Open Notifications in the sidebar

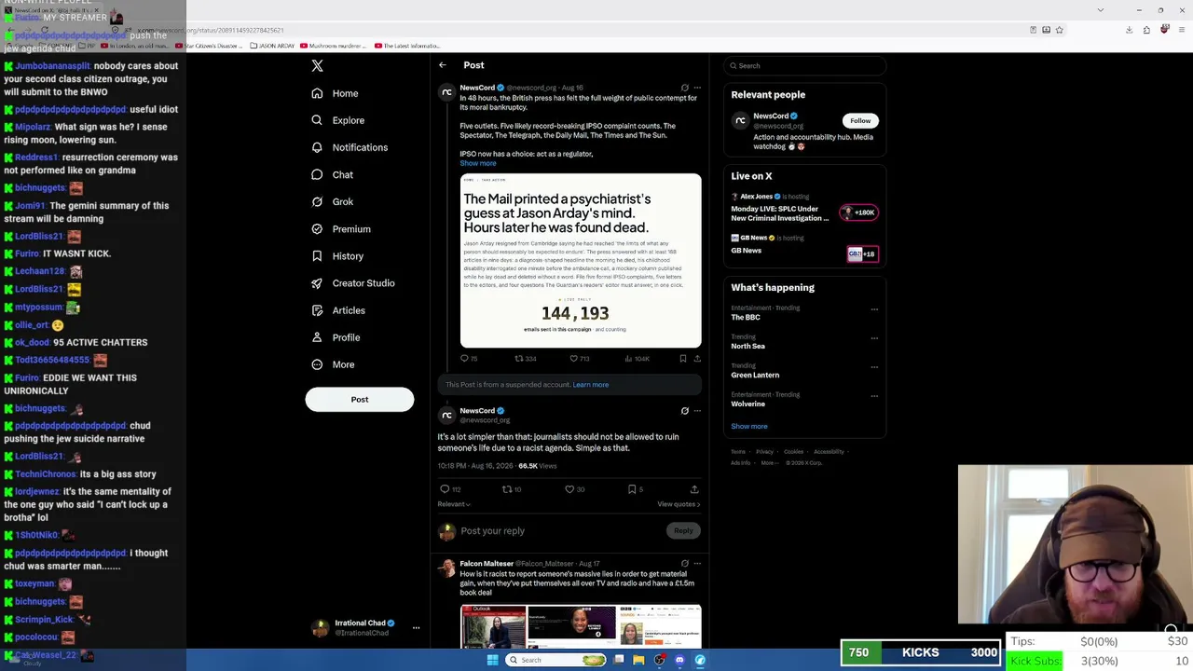[350, 147]
